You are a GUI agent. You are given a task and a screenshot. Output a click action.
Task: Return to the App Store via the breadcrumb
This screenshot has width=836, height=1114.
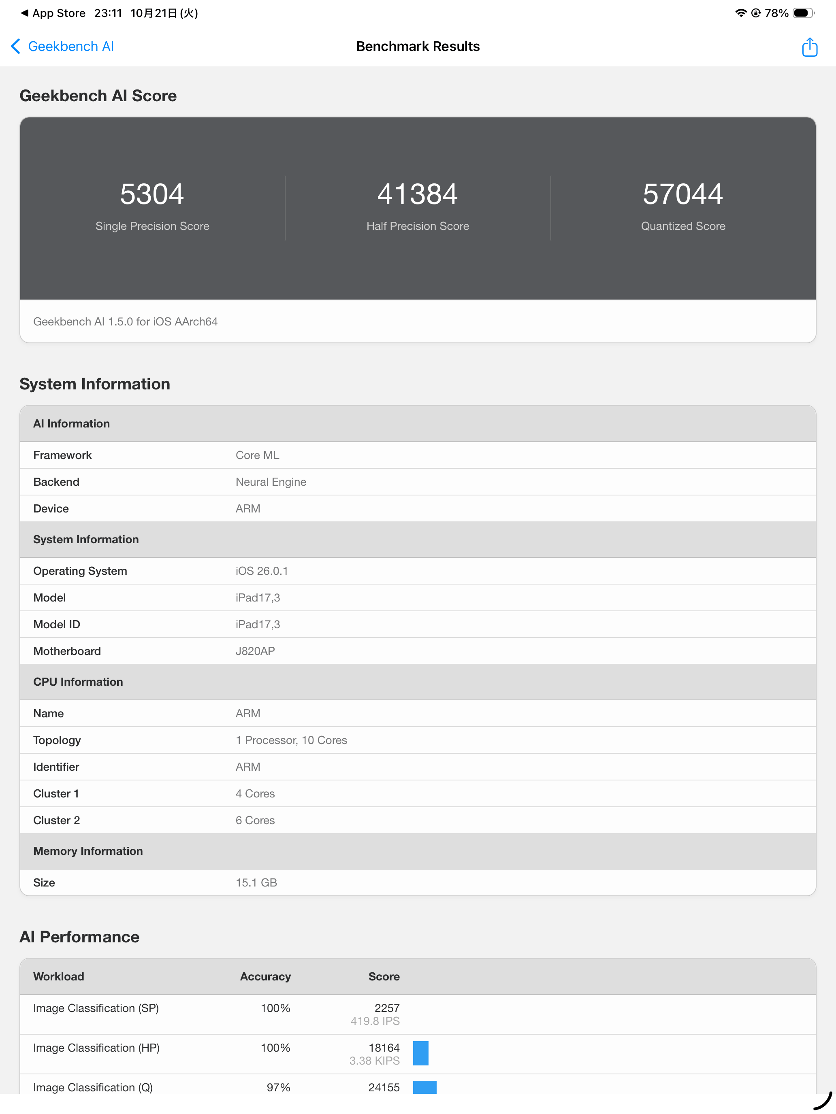pyautogui.click(x=53, y=13)
